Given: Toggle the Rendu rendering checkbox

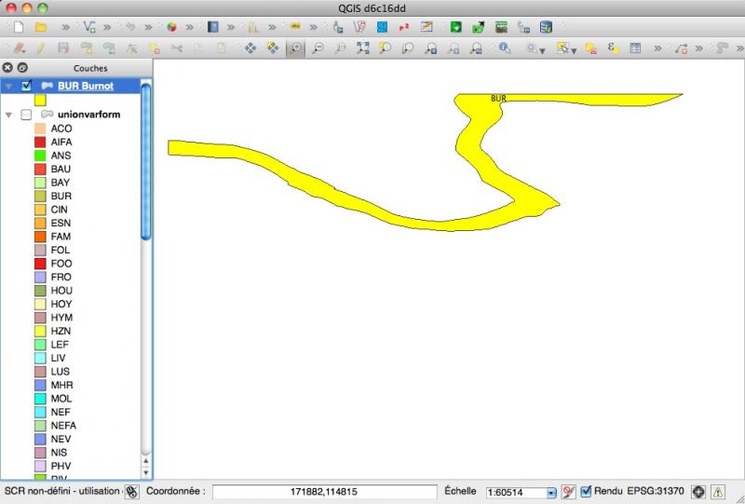Looking at the screenshot, I should tap(586, 491).
